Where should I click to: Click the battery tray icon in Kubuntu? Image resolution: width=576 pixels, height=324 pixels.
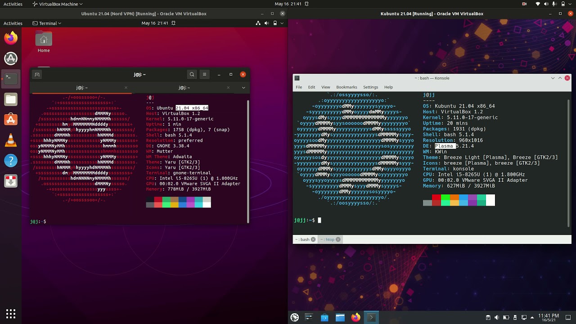[x=506, y=317]
